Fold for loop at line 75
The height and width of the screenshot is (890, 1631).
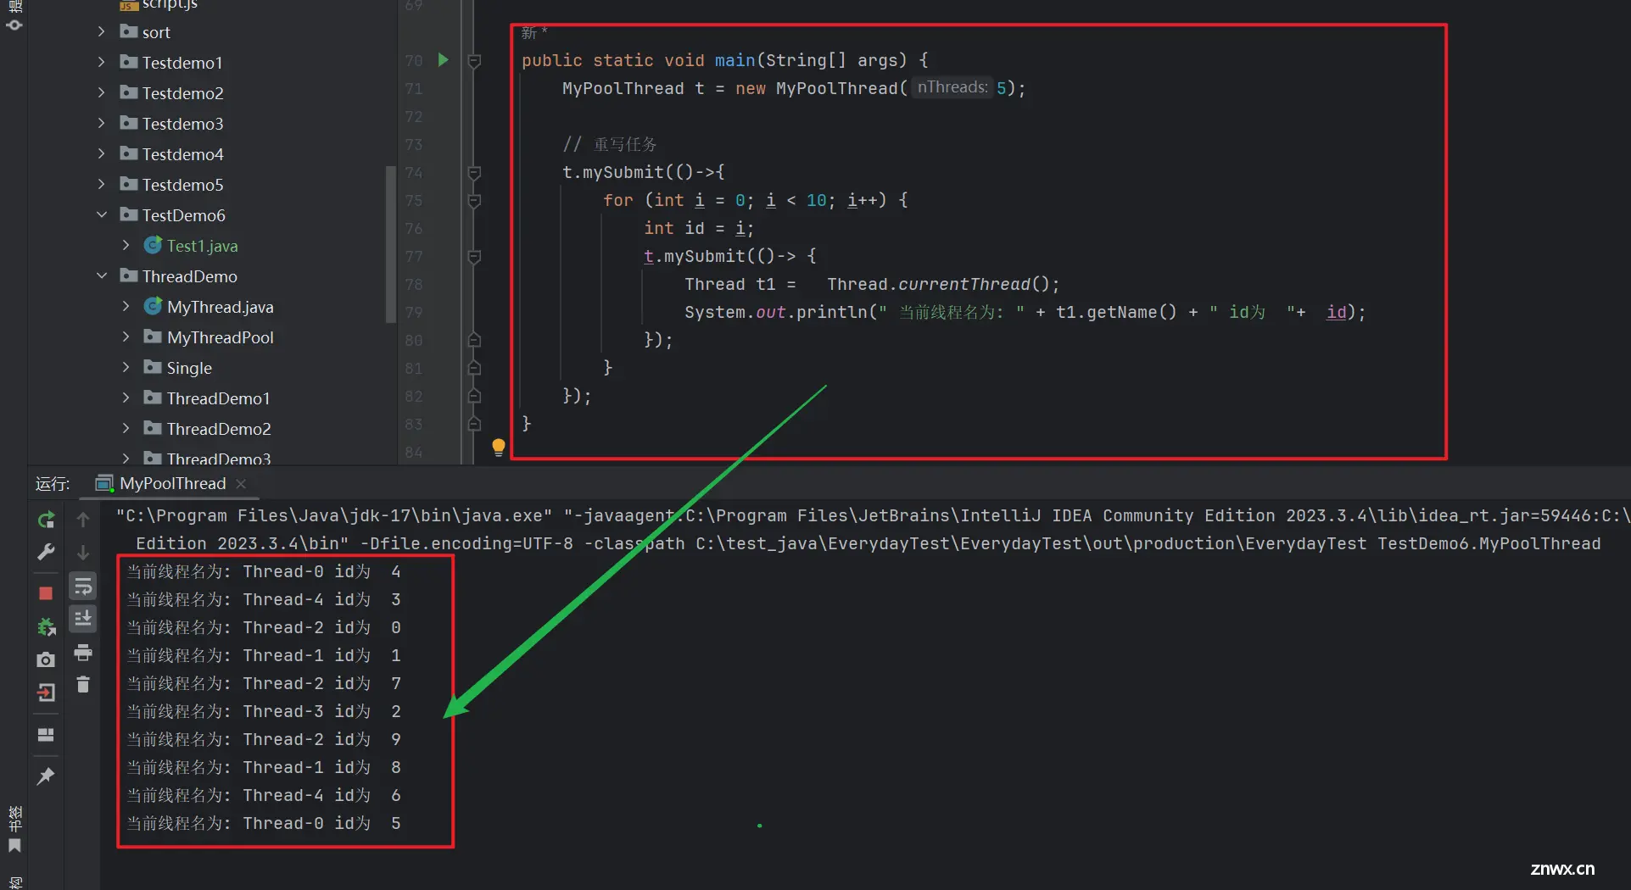475,201
